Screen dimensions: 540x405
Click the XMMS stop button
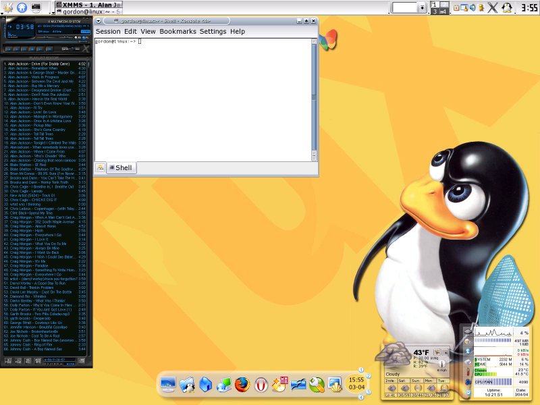(x=32, y=49)
